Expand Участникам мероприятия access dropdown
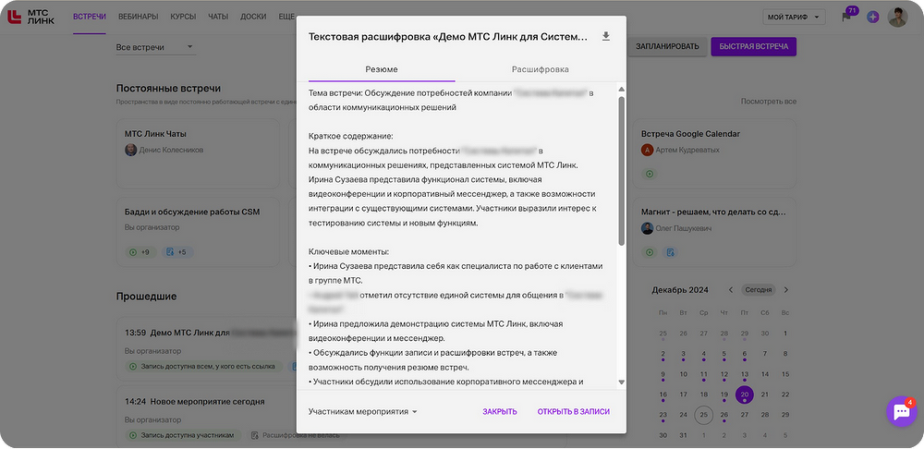Viewport: 924px width, 449px height. 362,411
